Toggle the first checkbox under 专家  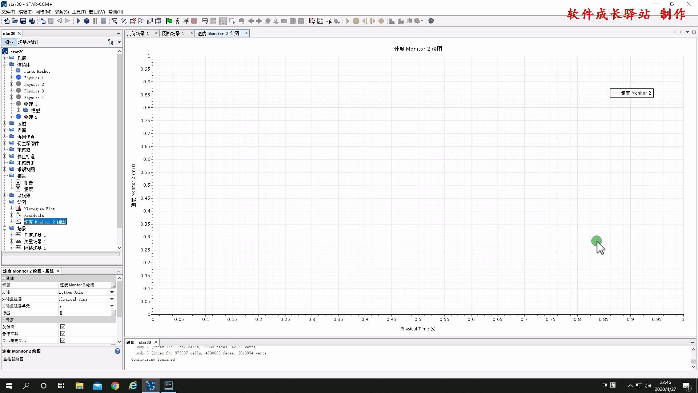pos(63,327)
